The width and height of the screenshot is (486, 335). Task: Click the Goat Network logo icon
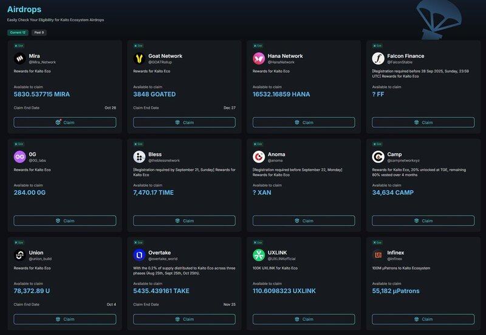click(x=139, y=58)
